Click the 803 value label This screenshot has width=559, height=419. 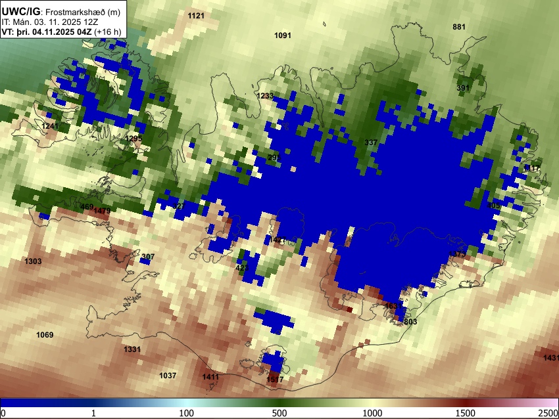coord(410,322)
